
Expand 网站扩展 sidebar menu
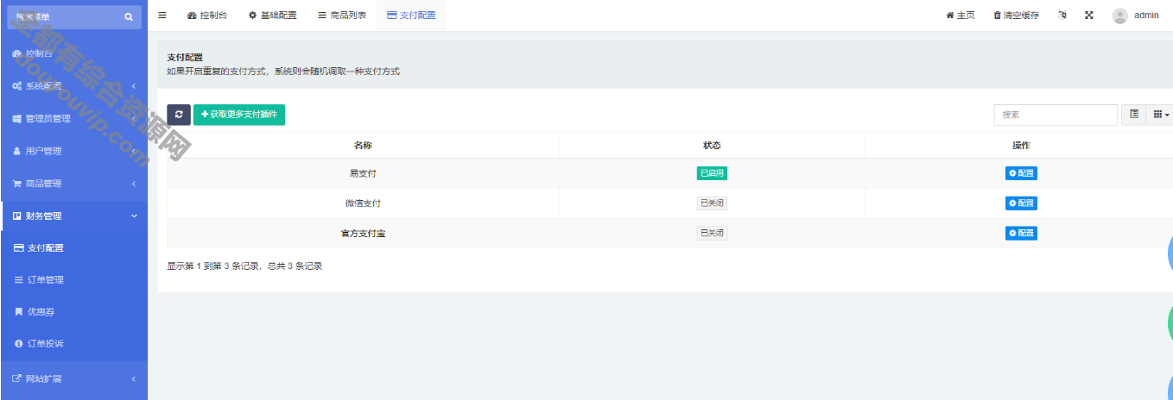(x=73, y=378)
